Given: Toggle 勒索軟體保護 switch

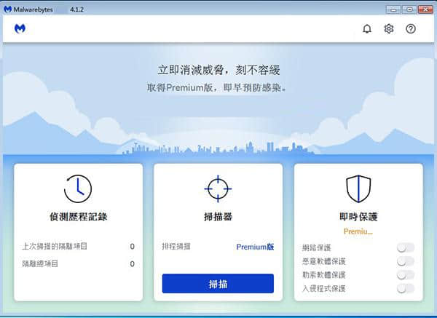Looking at the screenshot, I should [406, 275].
